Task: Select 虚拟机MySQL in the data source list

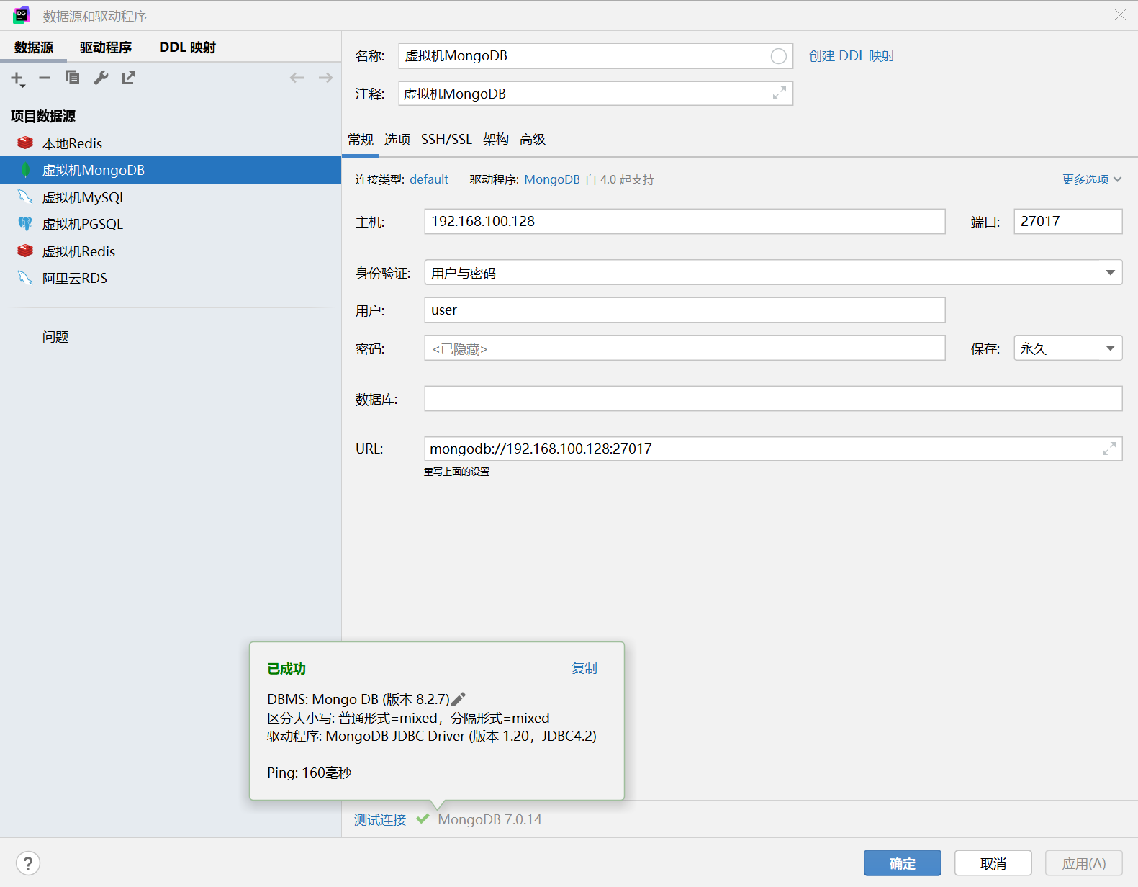Action: pos(171,197)
